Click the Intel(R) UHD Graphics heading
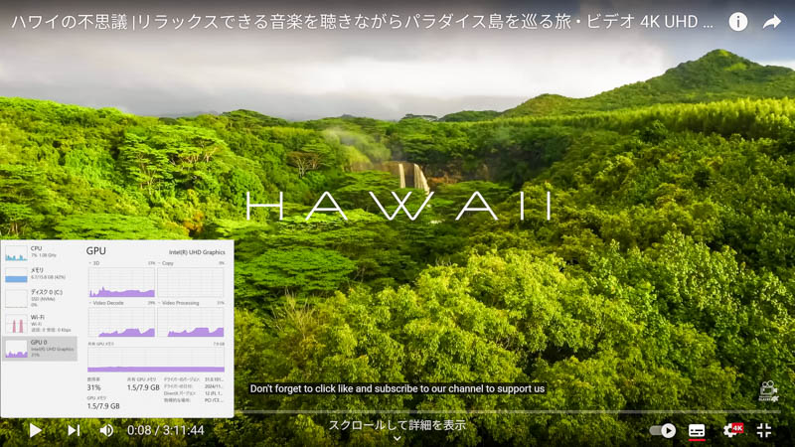 (197, 252)
